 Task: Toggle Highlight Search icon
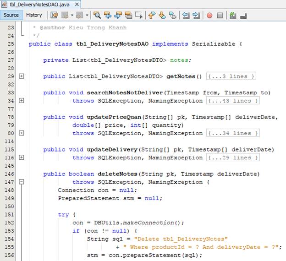coord(128,15)
